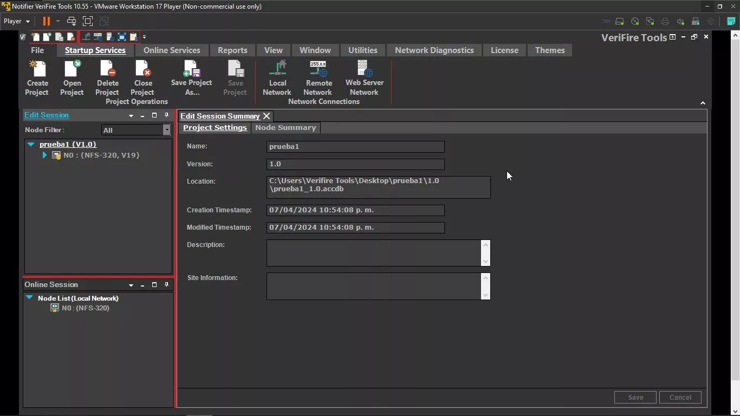This screenshot has height=416, width=740.
Task: Open power options arrow beside pause
Action: pyautogui.click(x=58, y=21)
